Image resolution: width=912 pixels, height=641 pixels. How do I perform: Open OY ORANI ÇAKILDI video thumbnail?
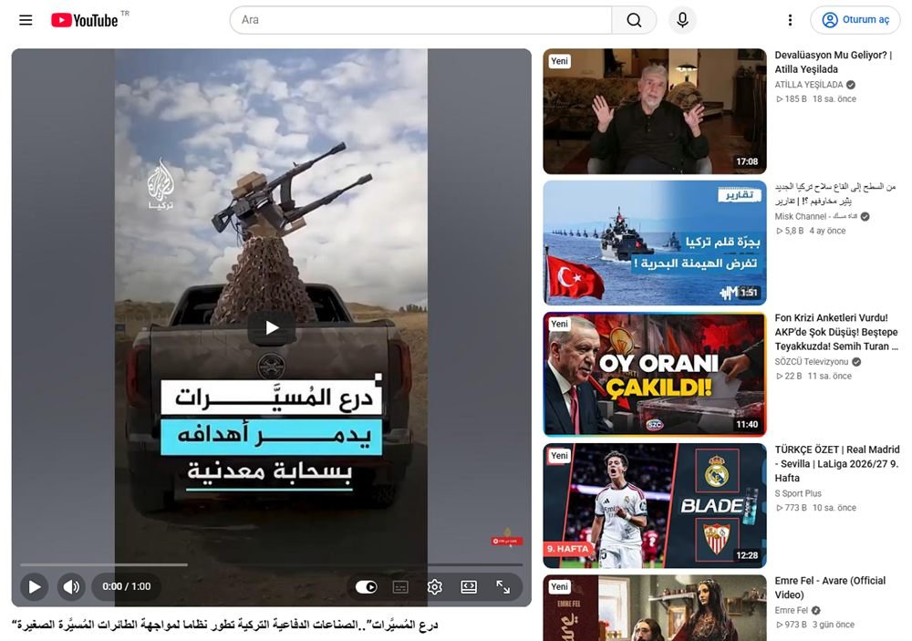(654, 374)
